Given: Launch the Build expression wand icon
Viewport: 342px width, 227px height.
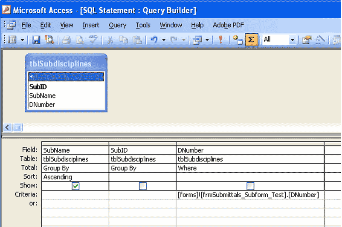Looking at the screenshot, I should [320, 40].
